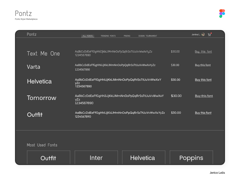Viewport: 240px width, 180px height.
Task: Click the Figma logo in the corner
Action: click(x=222, y=13)
